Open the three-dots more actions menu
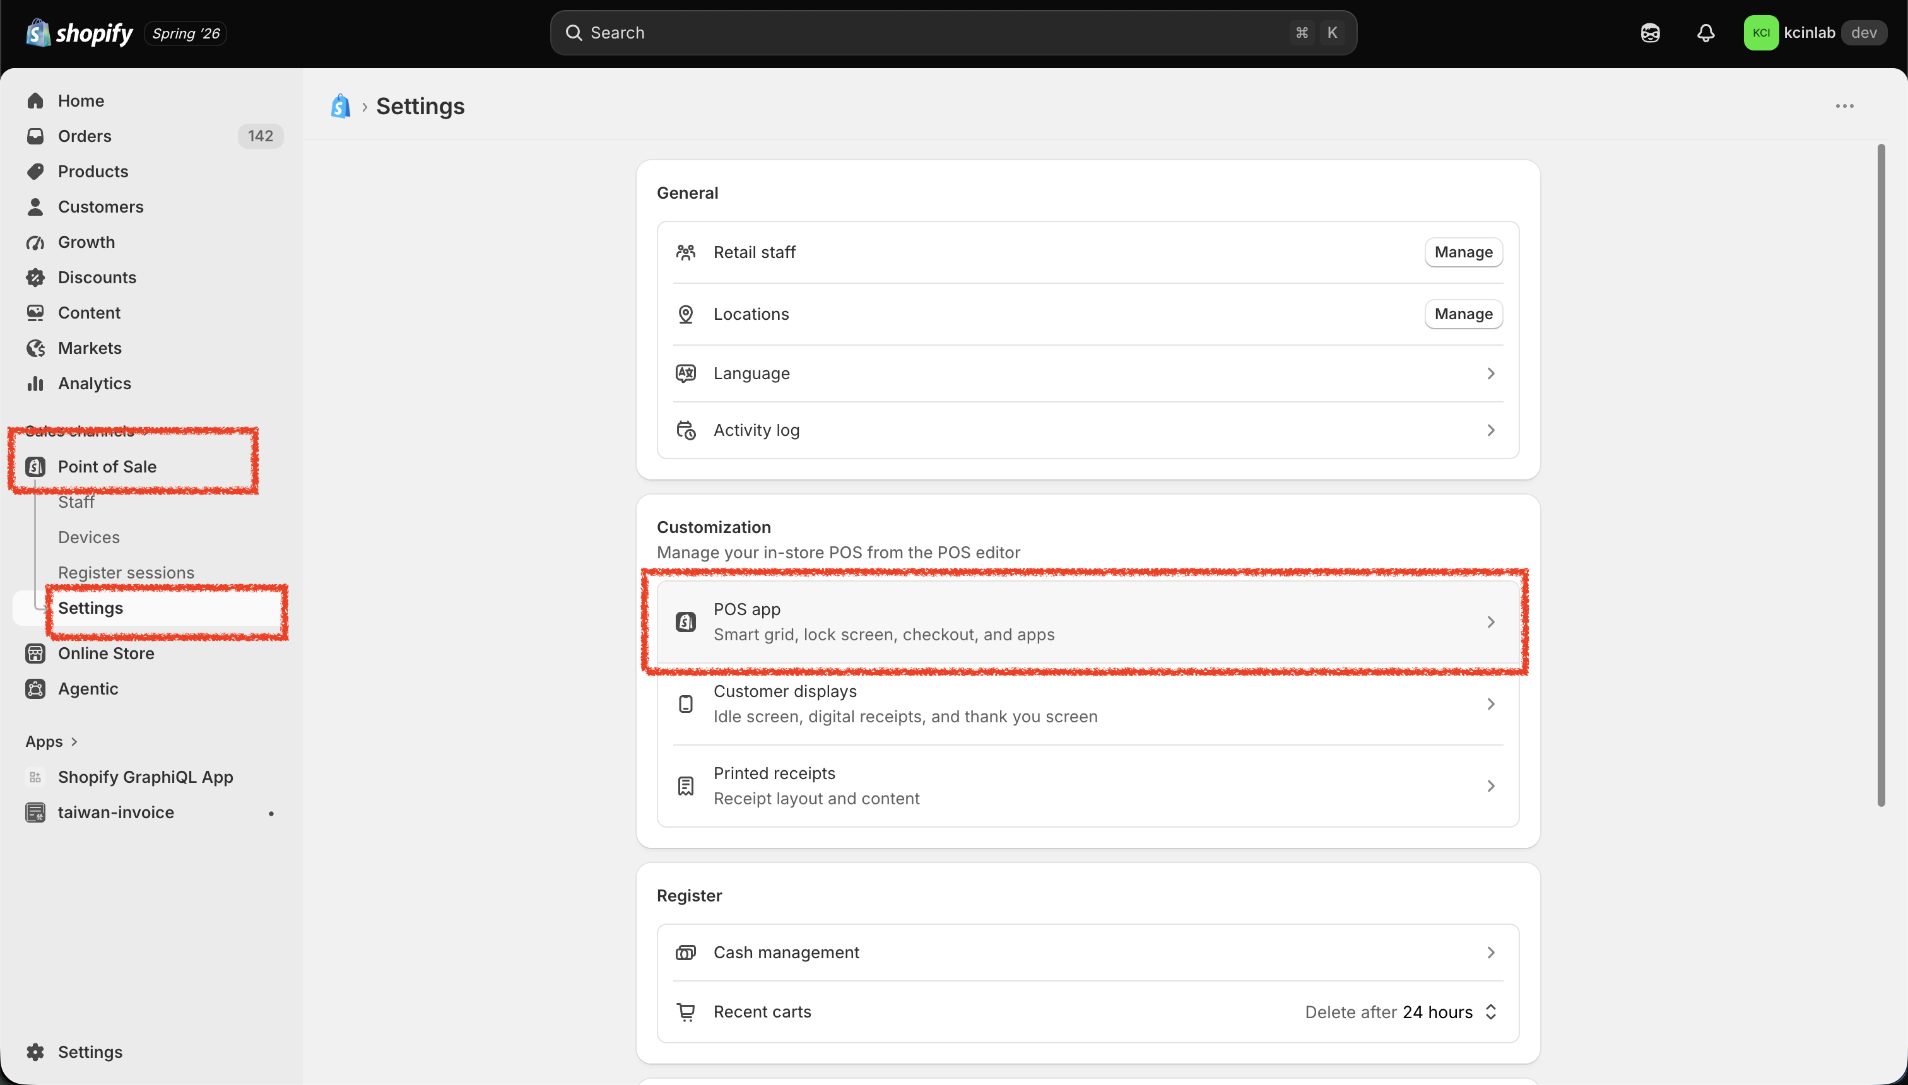The height and width of the screenshot is (1085, 1908). [x=1845, y=106]
